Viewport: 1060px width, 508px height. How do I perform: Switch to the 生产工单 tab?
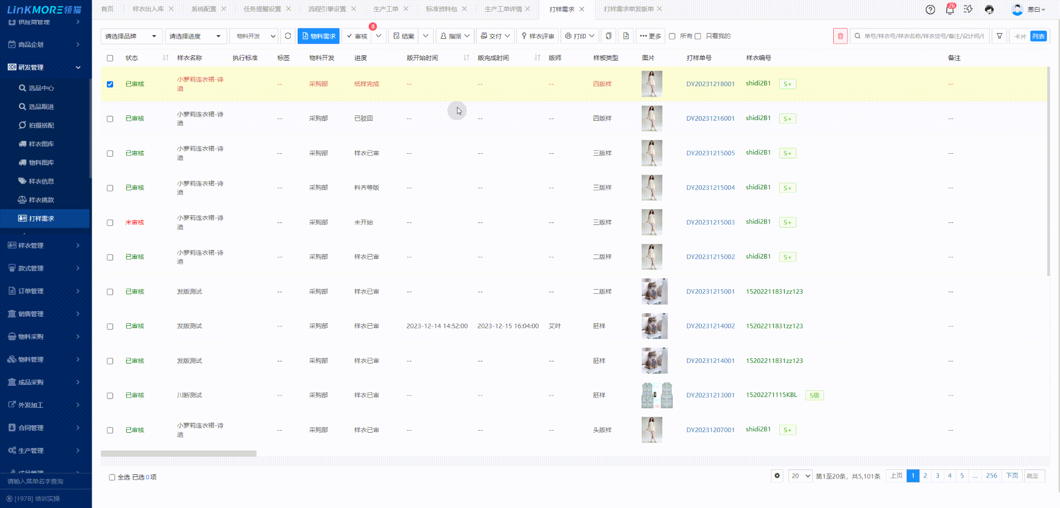pos(385,9)
